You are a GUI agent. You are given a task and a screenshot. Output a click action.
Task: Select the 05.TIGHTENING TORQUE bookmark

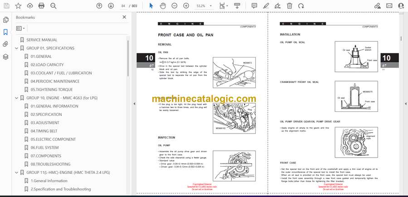pyautogui.click(x=52, y=90)
